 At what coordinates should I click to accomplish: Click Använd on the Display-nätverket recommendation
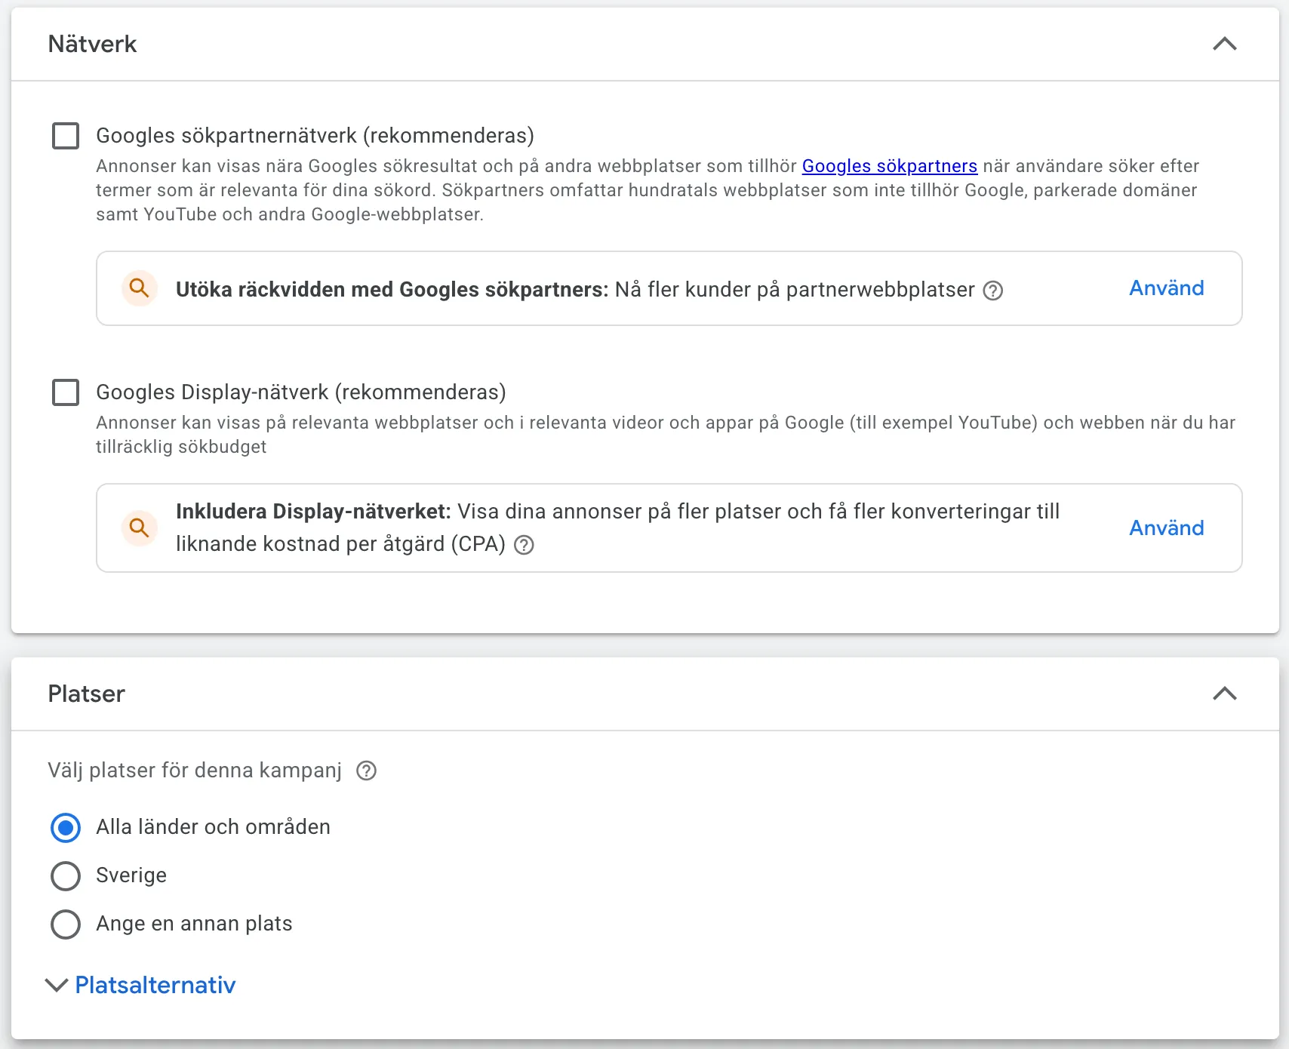point(1166,528)
